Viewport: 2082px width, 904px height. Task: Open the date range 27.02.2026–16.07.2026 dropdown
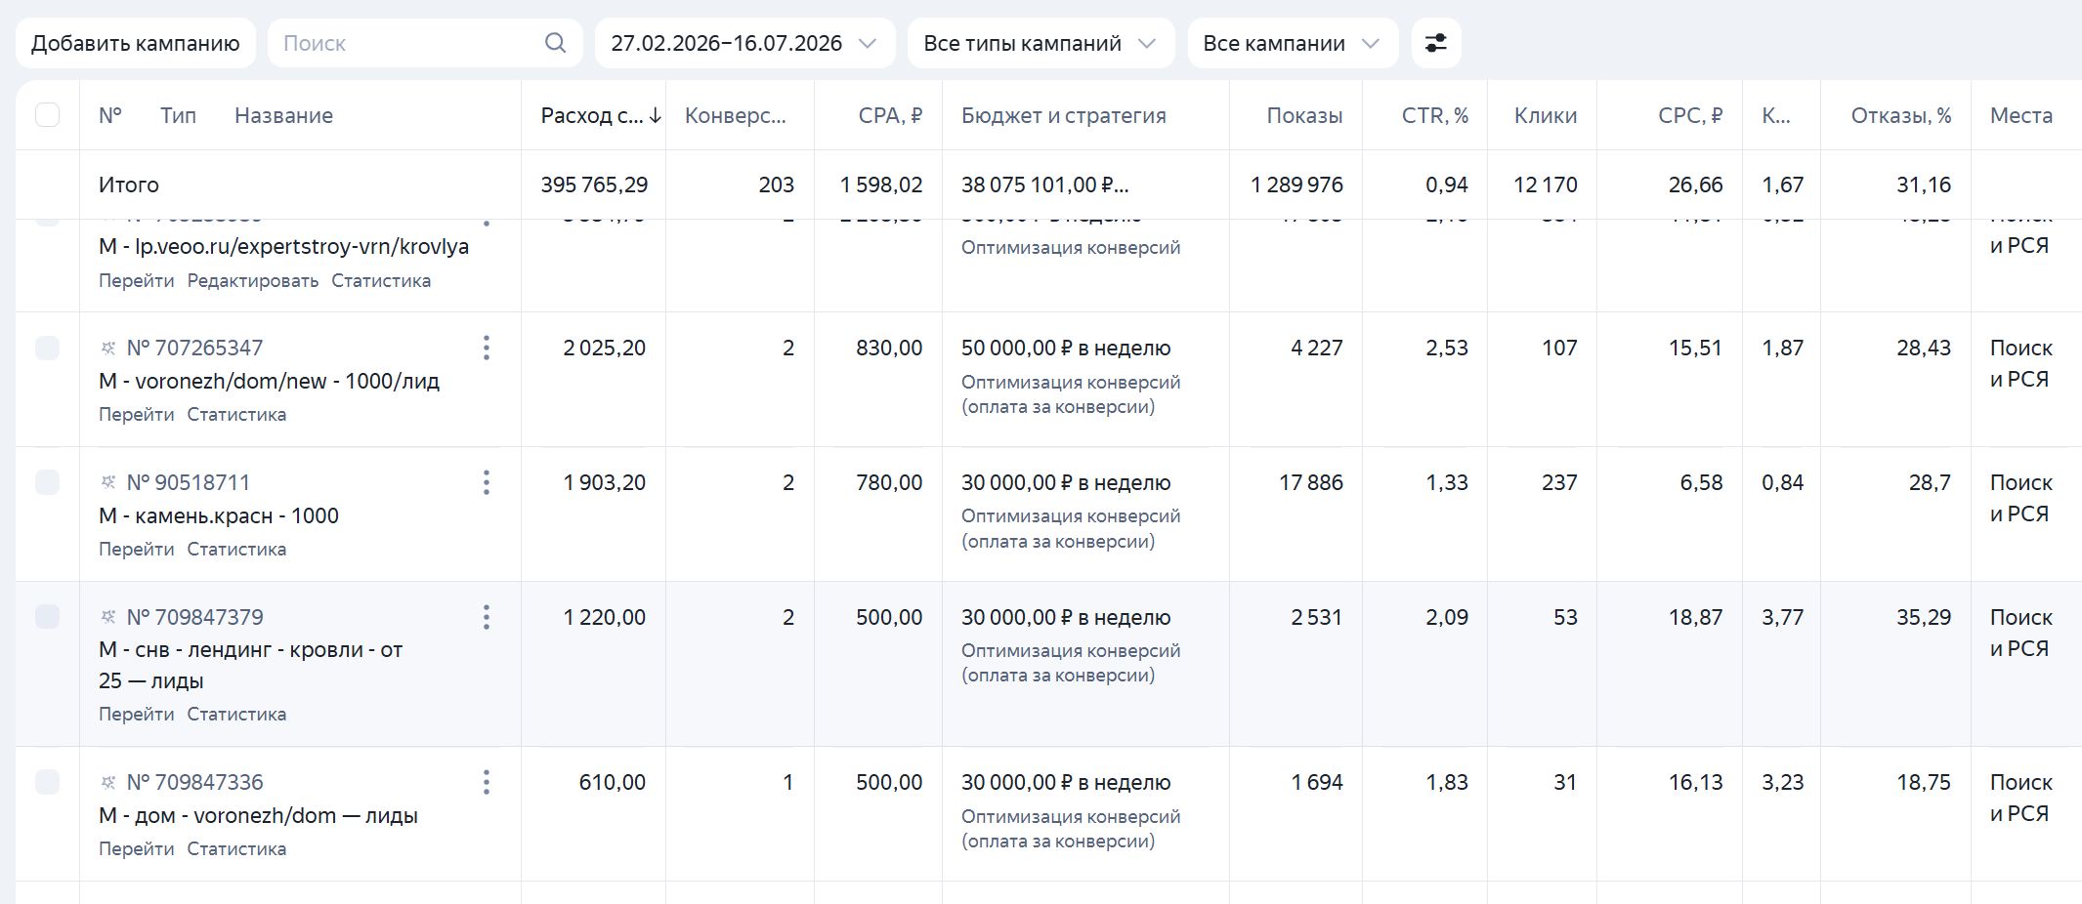(744, 43)
